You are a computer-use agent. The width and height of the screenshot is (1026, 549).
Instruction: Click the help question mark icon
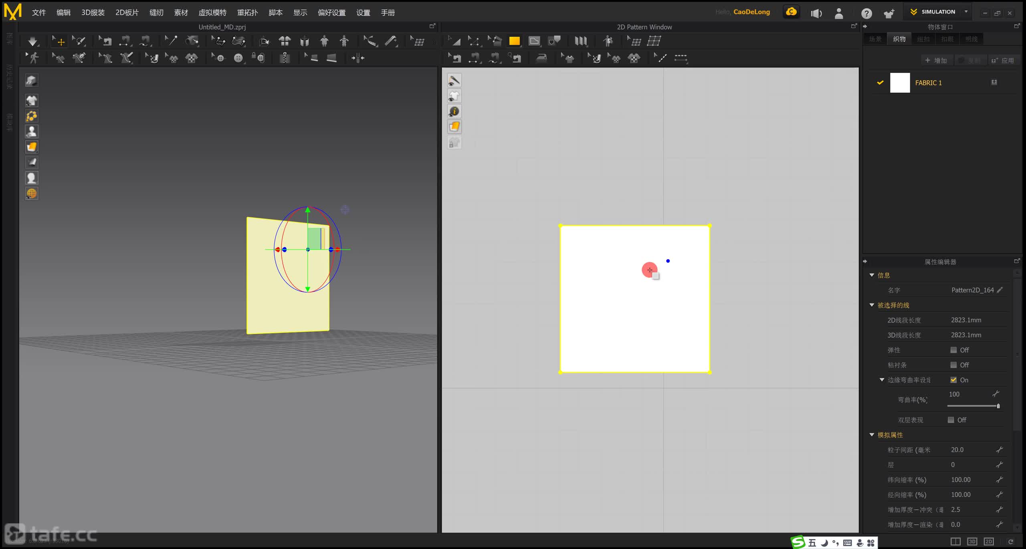coord(866,13)
